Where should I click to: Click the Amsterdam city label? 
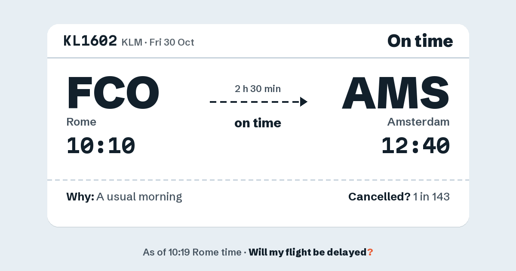(418, 122)
